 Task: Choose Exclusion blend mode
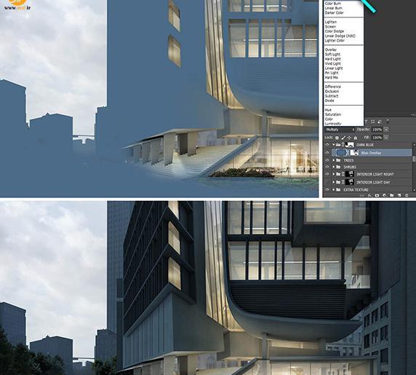coord(332,91)
